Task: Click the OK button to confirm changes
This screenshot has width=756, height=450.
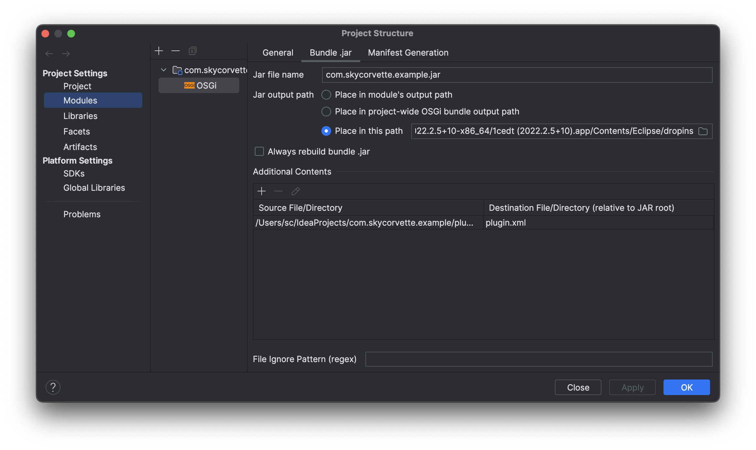Action: pyautogui.click(x=687, y=387)
